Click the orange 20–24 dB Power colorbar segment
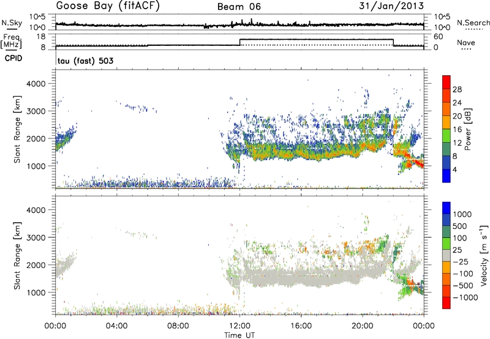The image size is (490, 339). [x=447, y=109]
